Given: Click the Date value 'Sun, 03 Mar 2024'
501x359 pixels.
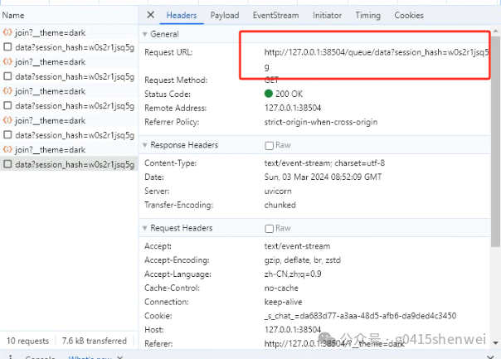Looking at the screenshot, I should pyautogui.click(x=323, y=177).
